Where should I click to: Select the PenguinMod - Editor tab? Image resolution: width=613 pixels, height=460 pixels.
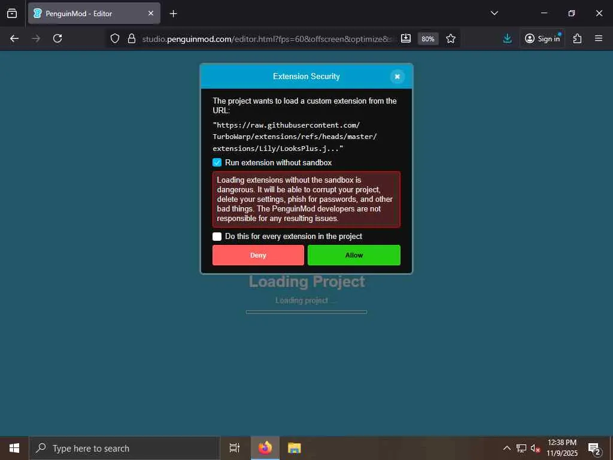point(94,13)
